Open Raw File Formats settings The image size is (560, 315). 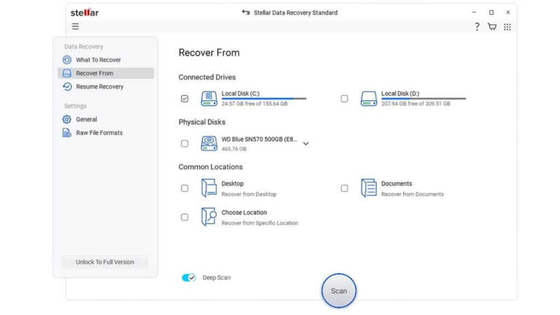tap(99, 133)
